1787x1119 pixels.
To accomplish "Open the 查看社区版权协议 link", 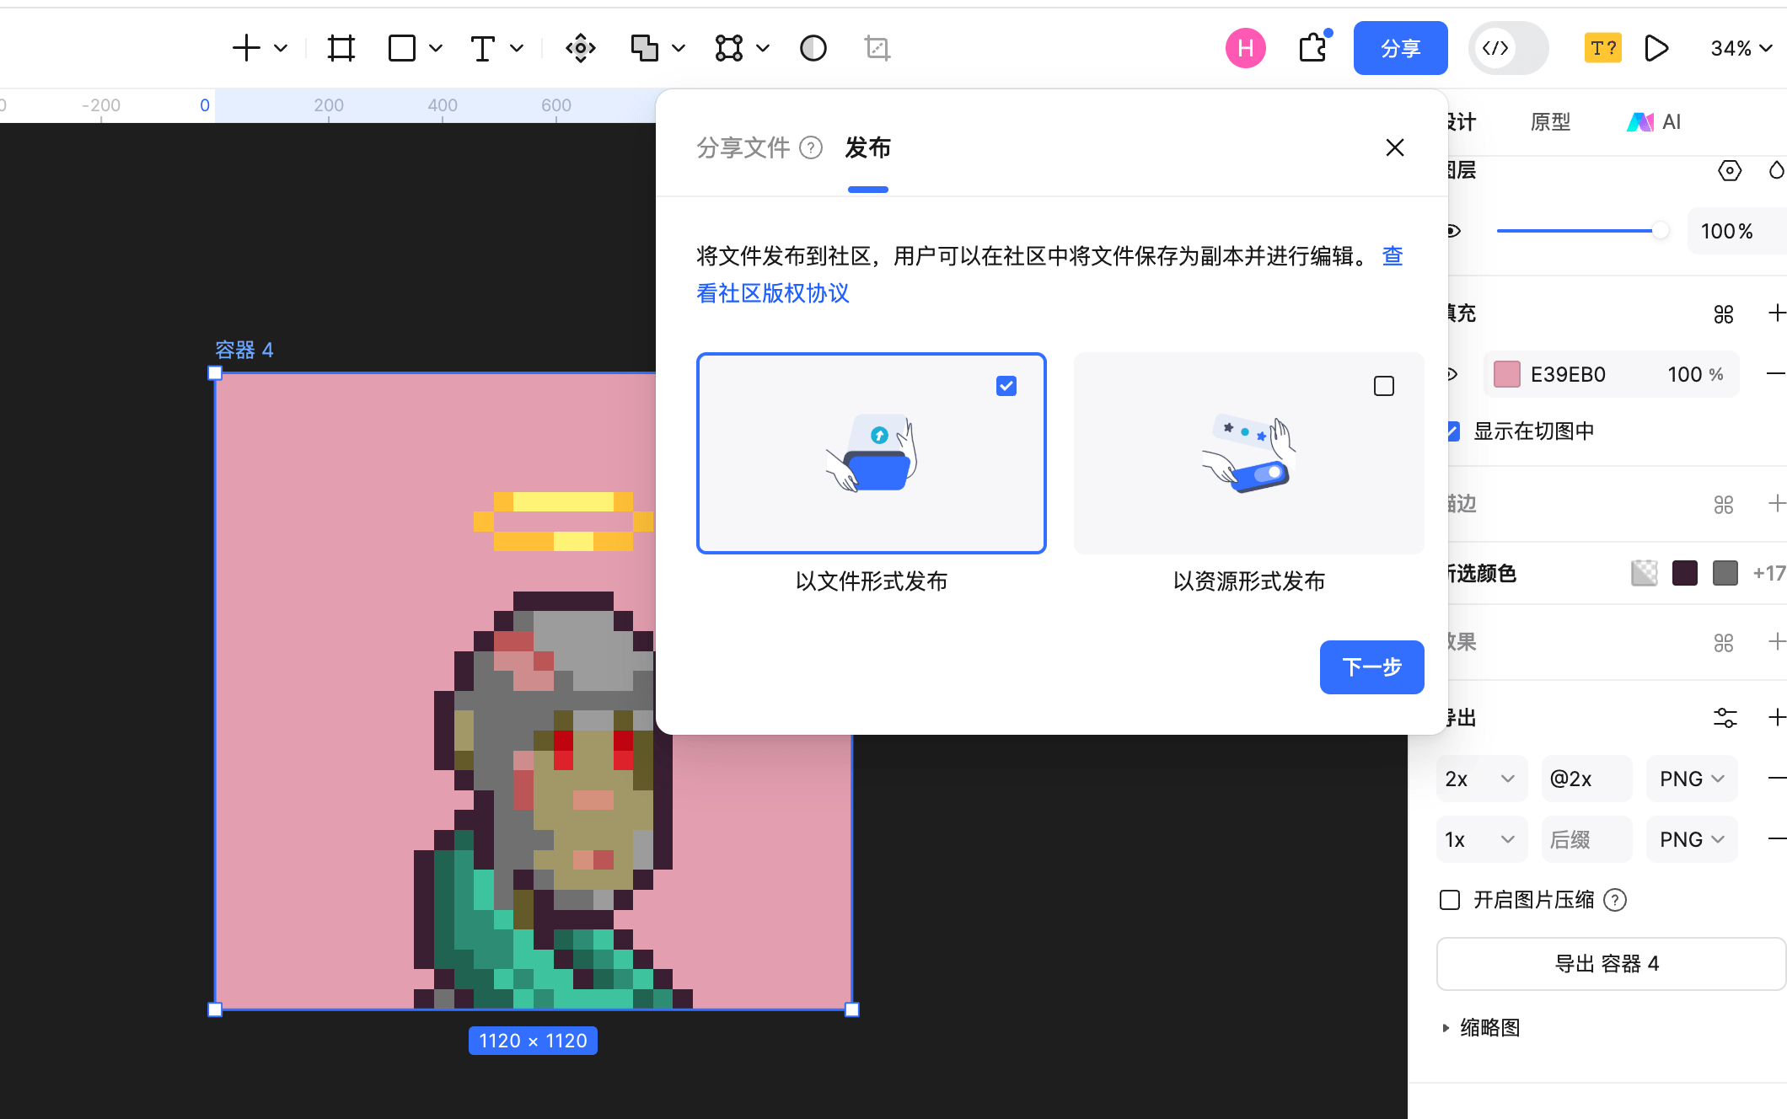I will (773, 293).
